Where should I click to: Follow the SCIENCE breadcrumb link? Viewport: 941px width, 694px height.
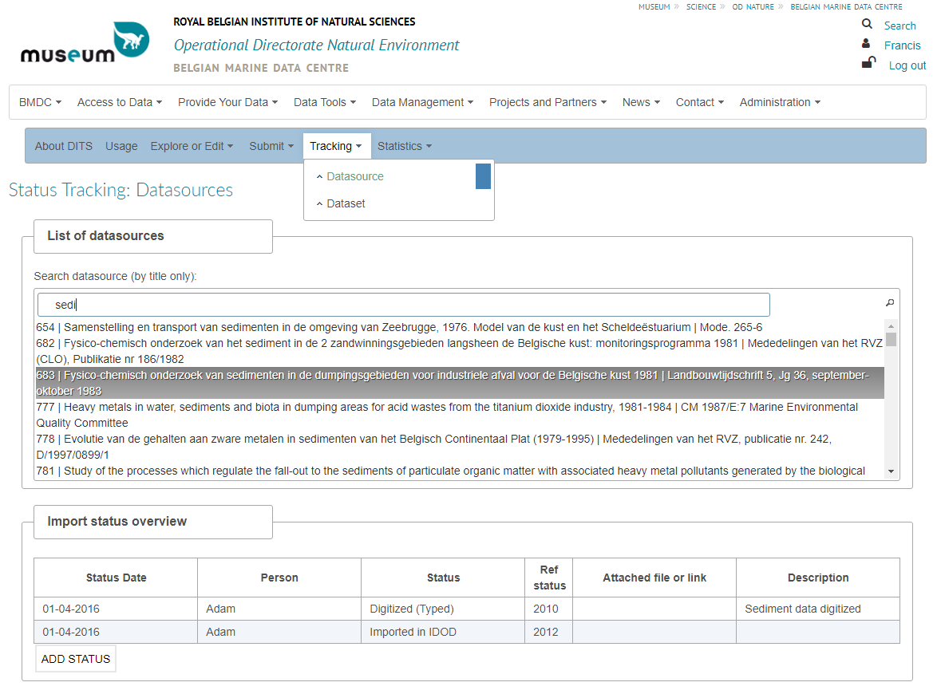click(701, 6)
